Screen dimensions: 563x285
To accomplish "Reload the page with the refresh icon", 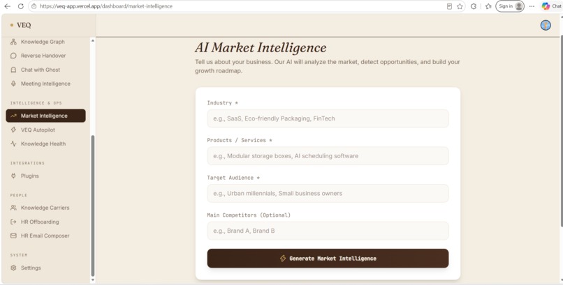I will pyautogui.click(x=21, y=6).
